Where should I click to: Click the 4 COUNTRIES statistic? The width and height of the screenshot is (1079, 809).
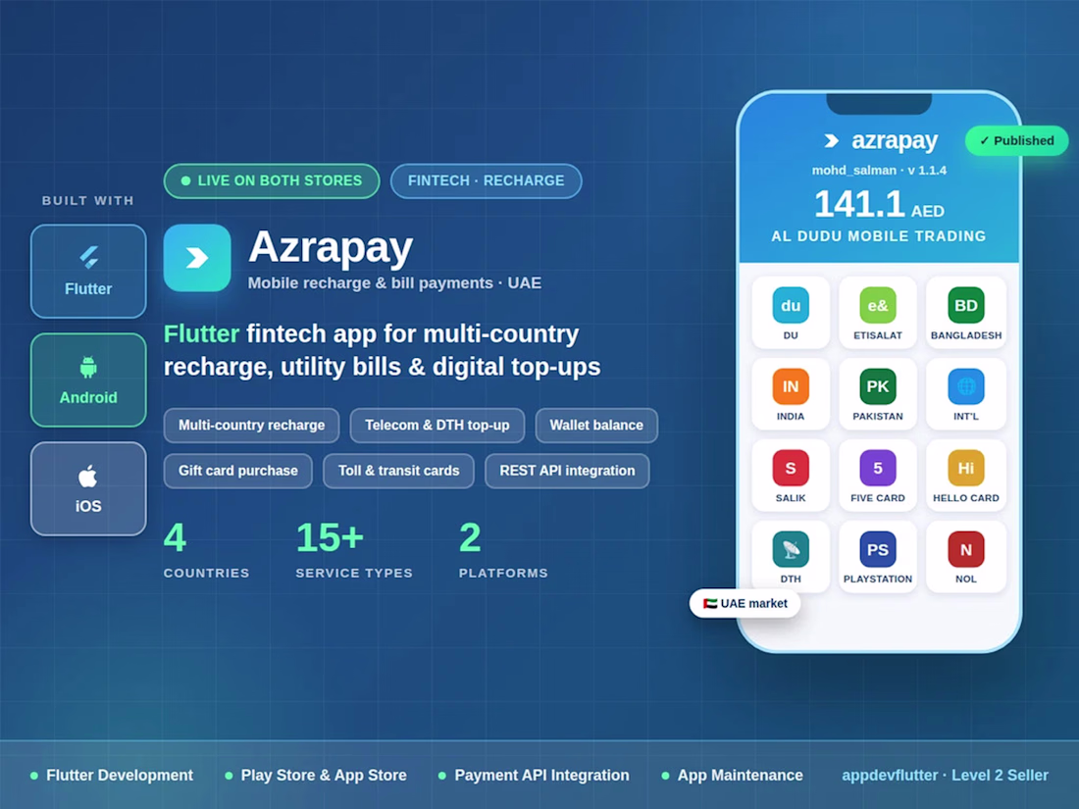(x=206, y=550)
